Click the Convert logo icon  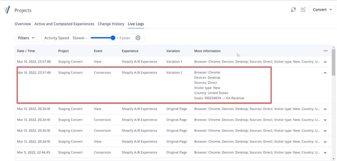pos(7,10)
